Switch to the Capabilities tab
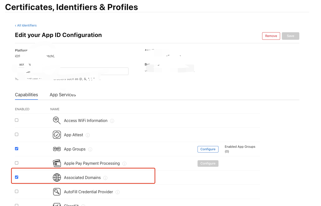Image resolution: width=321 pixels, height=206 pixels. [26, 95]
